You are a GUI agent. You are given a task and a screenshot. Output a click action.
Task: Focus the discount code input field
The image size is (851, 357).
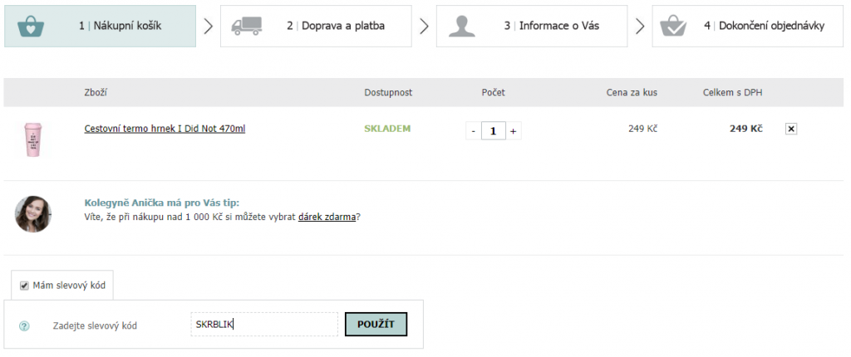[x=264, y=325]
